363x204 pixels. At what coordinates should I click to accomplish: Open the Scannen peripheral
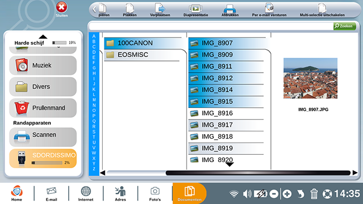(43, 137)
